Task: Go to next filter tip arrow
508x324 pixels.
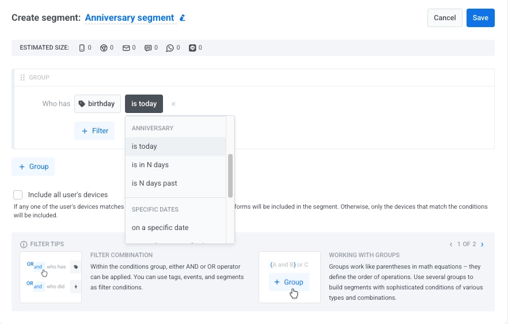Action: pyautogui.click(x=482, y=244)
